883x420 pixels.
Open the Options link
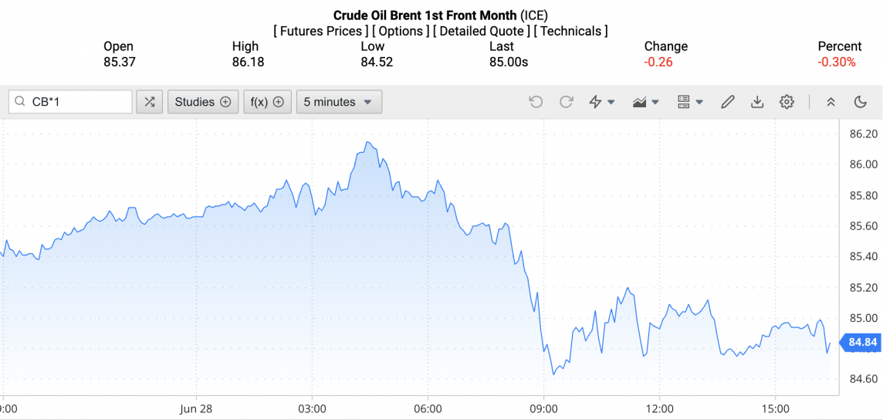tap(401, 32)
